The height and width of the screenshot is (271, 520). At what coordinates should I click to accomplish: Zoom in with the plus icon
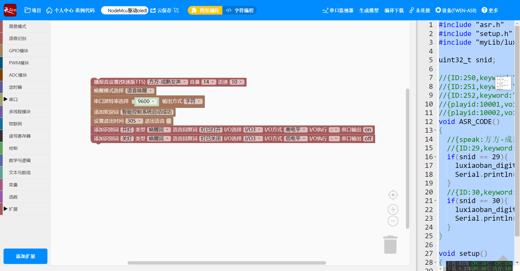tap(393, 209)
